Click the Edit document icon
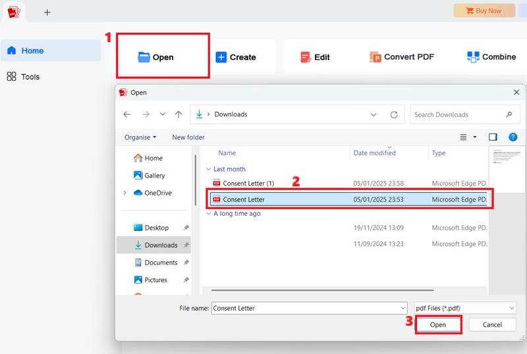Viewport: 527px width, 354px height. click(305, 57)
